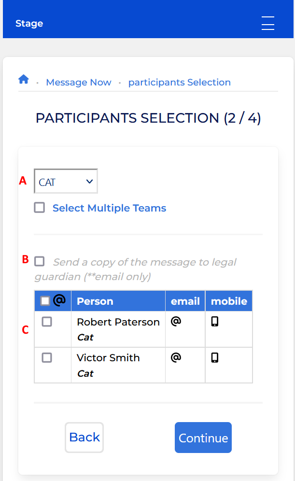Select Robert Paterson's row checkbox
The height and width of the screenshot is (481, 295).
pyautogui.click(x=47, y=322)
